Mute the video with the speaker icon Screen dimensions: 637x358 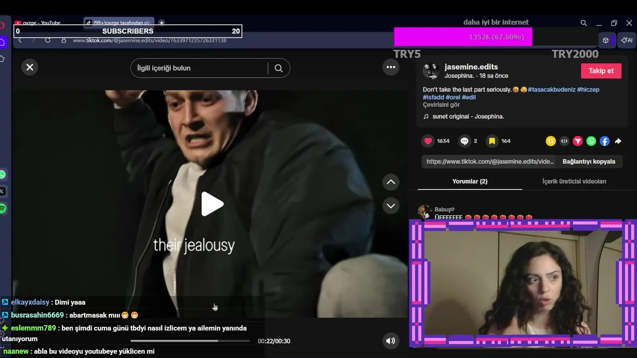click(x=391, y=341)
